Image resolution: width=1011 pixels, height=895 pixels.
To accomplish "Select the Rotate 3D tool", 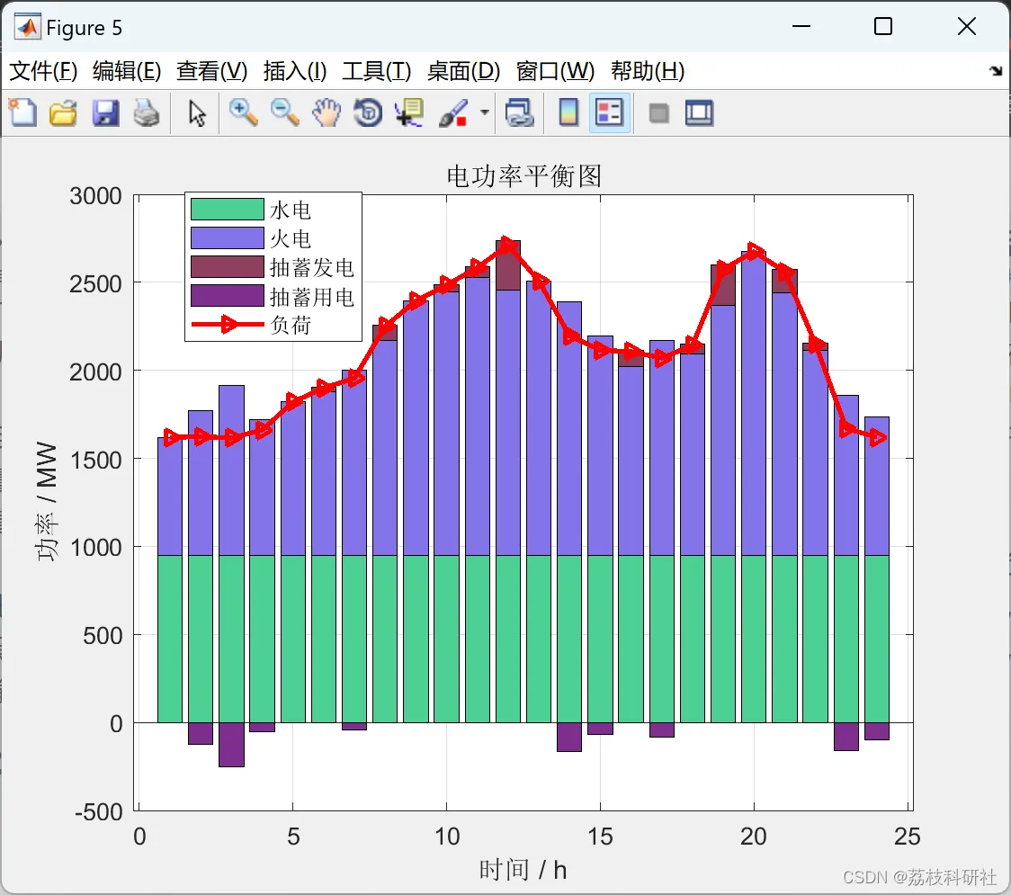I will pos(368,112).
